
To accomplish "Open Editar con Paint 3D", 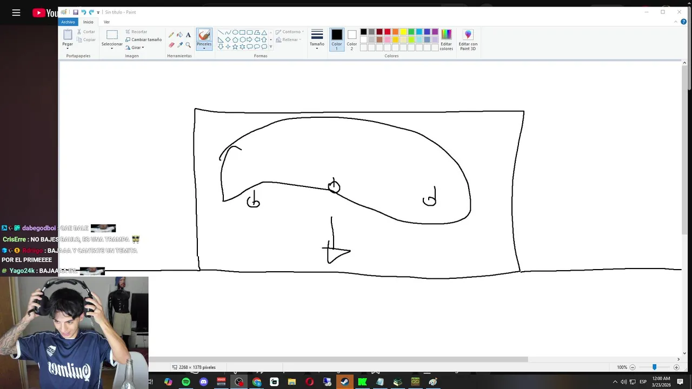I will [x=468, y=40].
